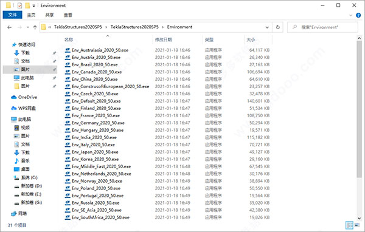
Task: Select Env_Austria_2020_50.exe file icon
Action: 68,57
